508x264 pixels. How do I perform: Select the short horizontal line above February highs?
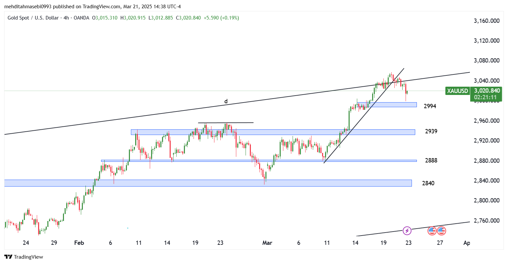coord(226,123)
